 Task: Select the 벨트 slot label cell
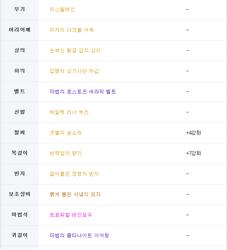pos(19,92)
